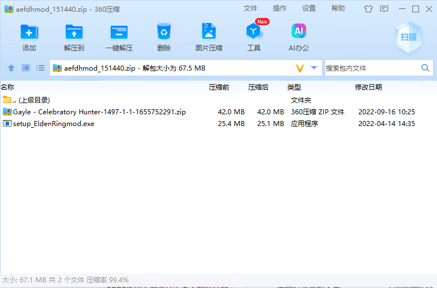Click the 应用程序 type cell
Image resolution: width=437 pixels, height=288 pixels.
(304, 123)
